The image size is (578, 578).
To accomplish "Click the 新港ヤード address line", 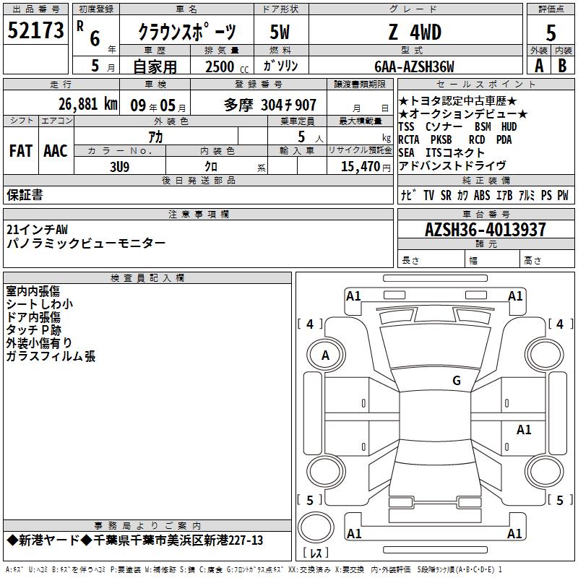I will [x=135, y=540].
